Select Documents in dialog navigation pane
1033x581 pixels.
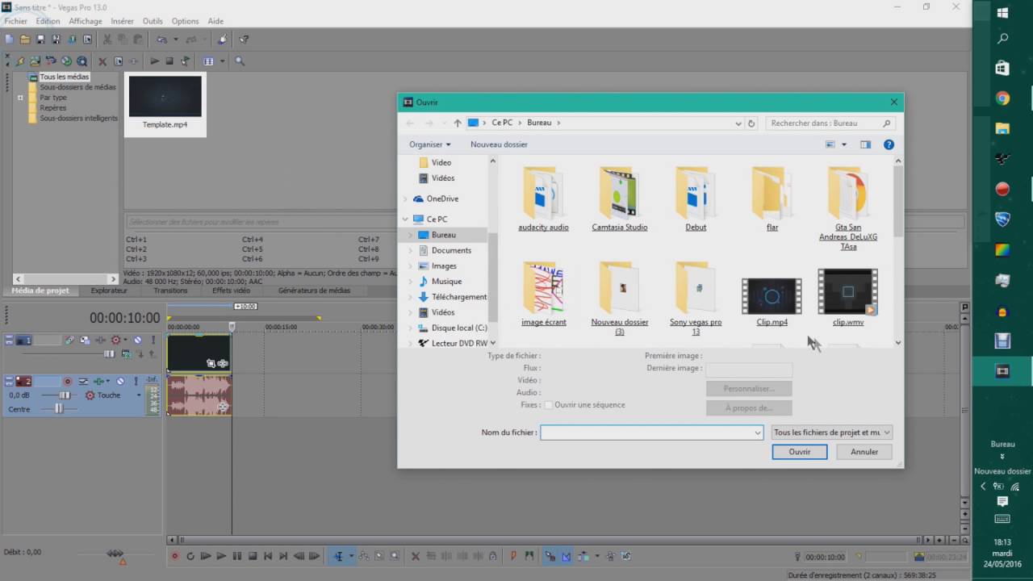[x=451, y=250]
